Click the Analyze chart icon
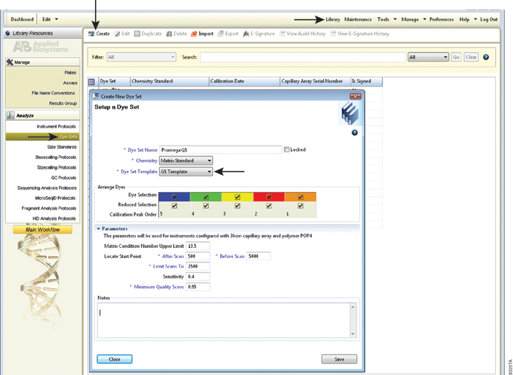 10,115
